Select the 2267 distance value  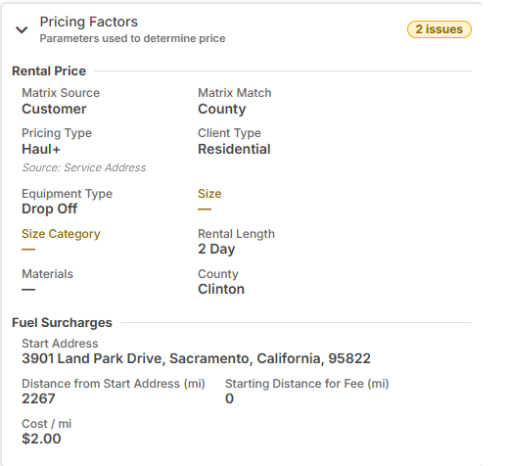point(38,398)
